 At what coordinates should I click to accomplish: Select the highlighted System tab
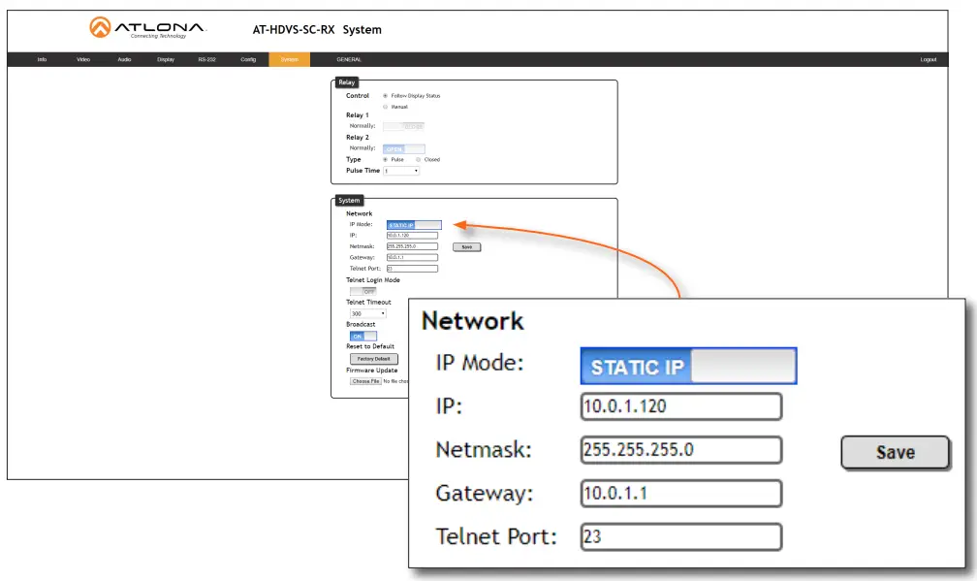289,60
